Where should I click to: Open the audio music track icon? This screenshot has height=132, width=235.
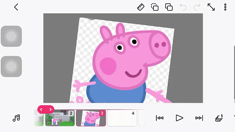pyautogui.click(x=16, y=118)
